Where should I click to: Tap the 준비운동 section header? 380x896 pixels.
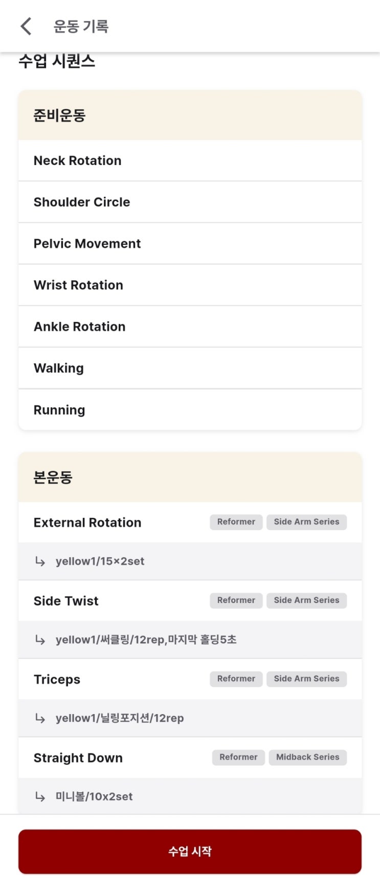[x=60, y=116]
